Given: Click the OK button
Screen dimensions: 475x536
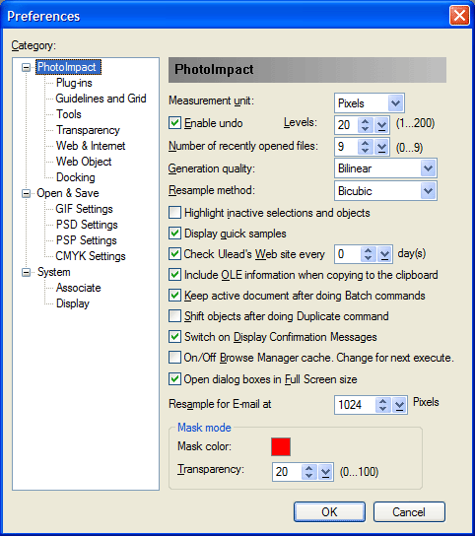Looking at the screenshot, I should (x=329, y=511).
